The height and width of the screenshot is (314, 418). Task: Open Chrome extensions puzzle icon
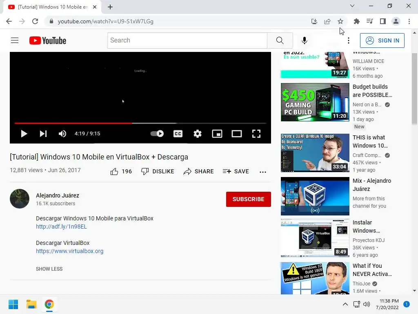[356, 21]
